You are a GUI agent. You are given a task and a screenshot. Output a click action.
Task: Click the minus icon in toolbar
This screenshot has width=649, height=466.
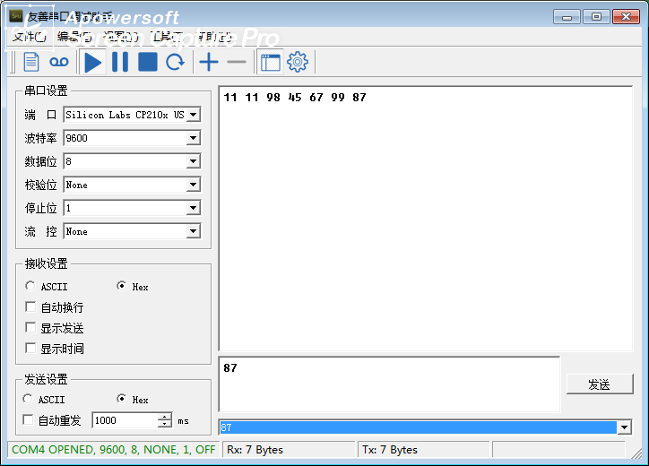pyautogui.click(x=237, y=62)
